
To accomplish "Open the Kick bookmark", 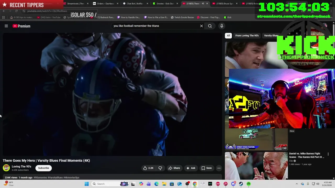I will tap(227, 17).
